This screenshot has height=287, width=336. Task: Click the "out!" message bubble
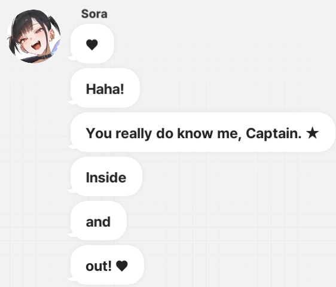click(107, 265)
